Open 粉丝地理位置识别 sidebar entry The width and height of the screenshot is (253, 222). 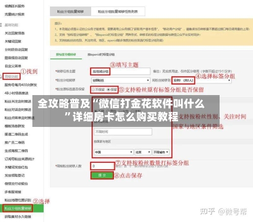click(x=18, y=200)
